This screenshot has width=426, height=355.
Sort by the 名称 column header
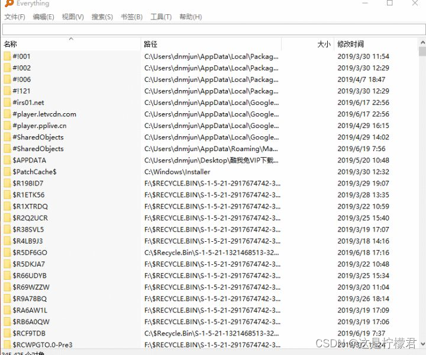point(71,44)
